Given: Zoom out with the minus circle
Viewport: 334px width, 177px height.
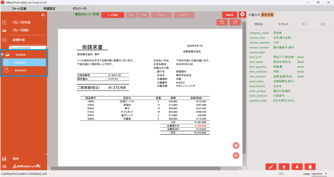Looking at the screenshot, I should [x=236, y=155].
